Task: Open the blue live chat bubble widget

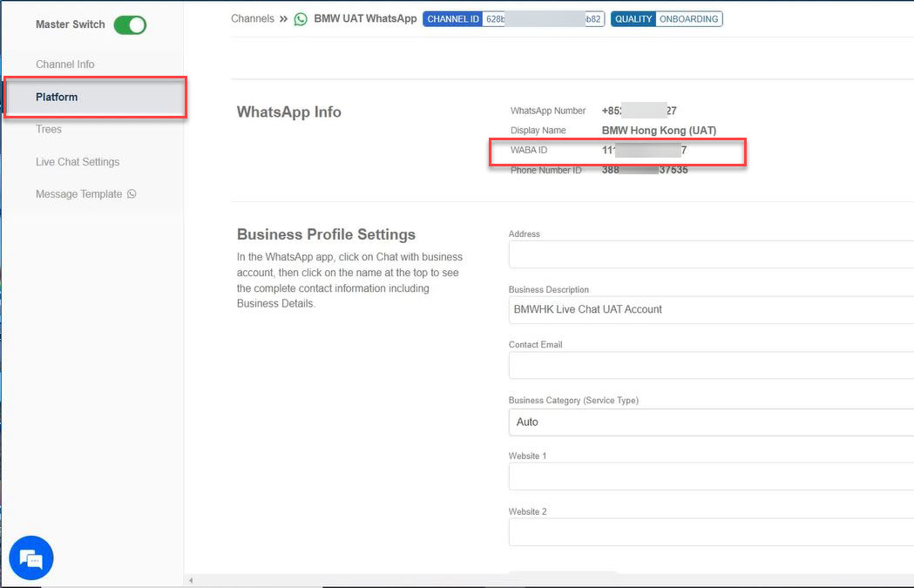Action: [31, 558]
